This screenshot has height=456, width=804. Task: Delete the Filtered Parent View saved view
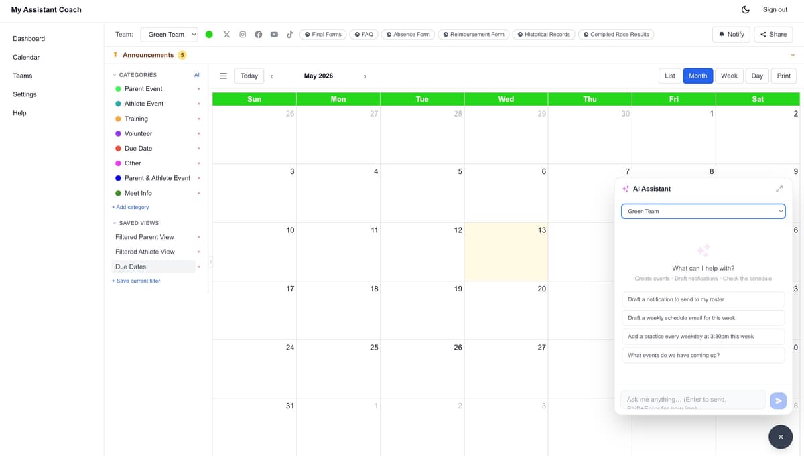[x=199, y=237]
